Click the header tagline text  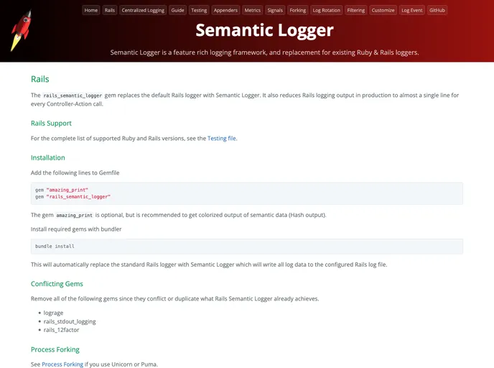point(264,52)
